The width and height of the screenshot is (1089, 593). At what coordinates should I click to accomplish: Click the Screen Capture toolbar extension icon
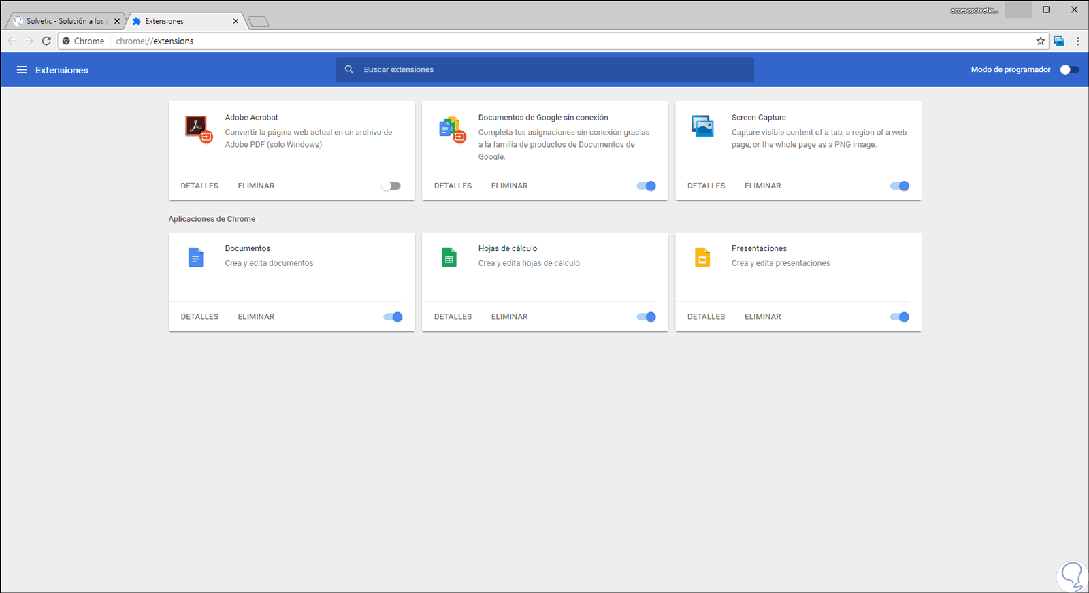pos(1059,41)
